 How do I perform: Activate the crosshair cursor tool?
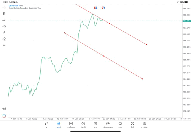[x=4, y=7]
